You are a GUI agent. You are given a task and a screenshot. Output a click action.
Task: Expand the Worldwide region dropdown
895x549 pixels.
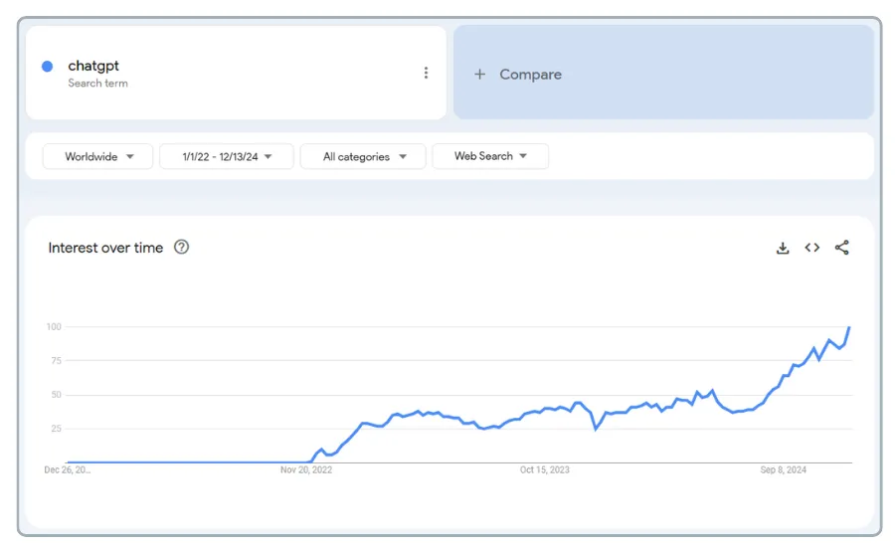[x=97, y=156]
